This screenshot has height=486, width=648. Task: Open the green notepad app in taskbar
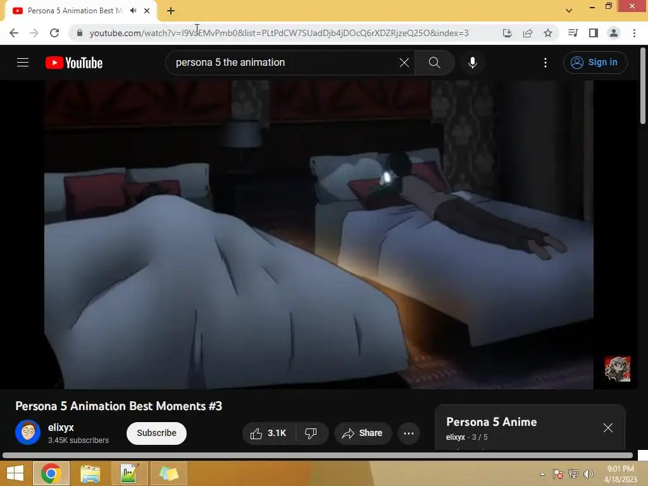(x=129, y=473)
